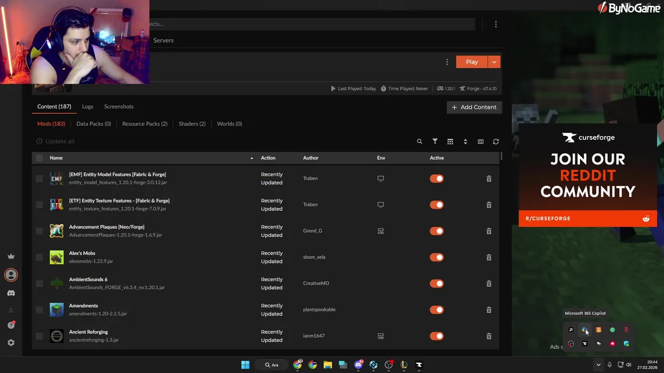Delete the ETF Entity Texture Features mod
Viewport: 664px width, 373px height.
coord(489,205)
